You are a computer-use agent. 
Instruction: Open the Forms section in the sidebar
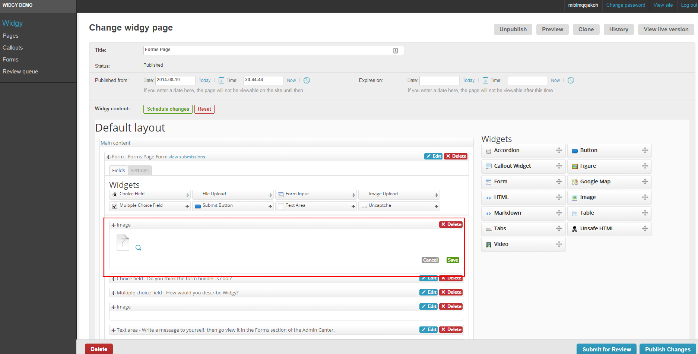10,59
